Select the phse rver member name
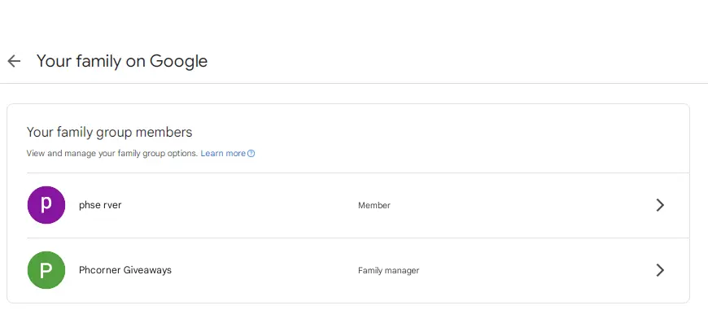This screenshot has height=323, width=708. [x=100, y=205]
